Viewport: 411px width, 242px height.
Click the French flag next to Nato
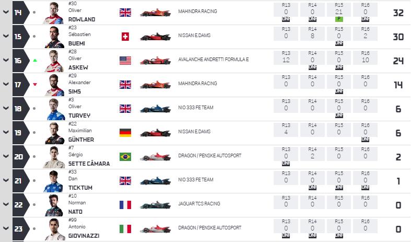125,205
